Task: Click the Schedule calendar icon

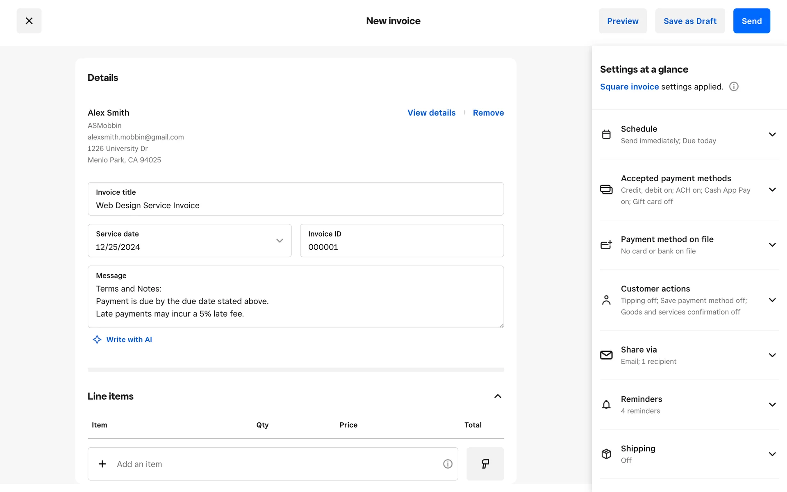Action: point(606,134)
